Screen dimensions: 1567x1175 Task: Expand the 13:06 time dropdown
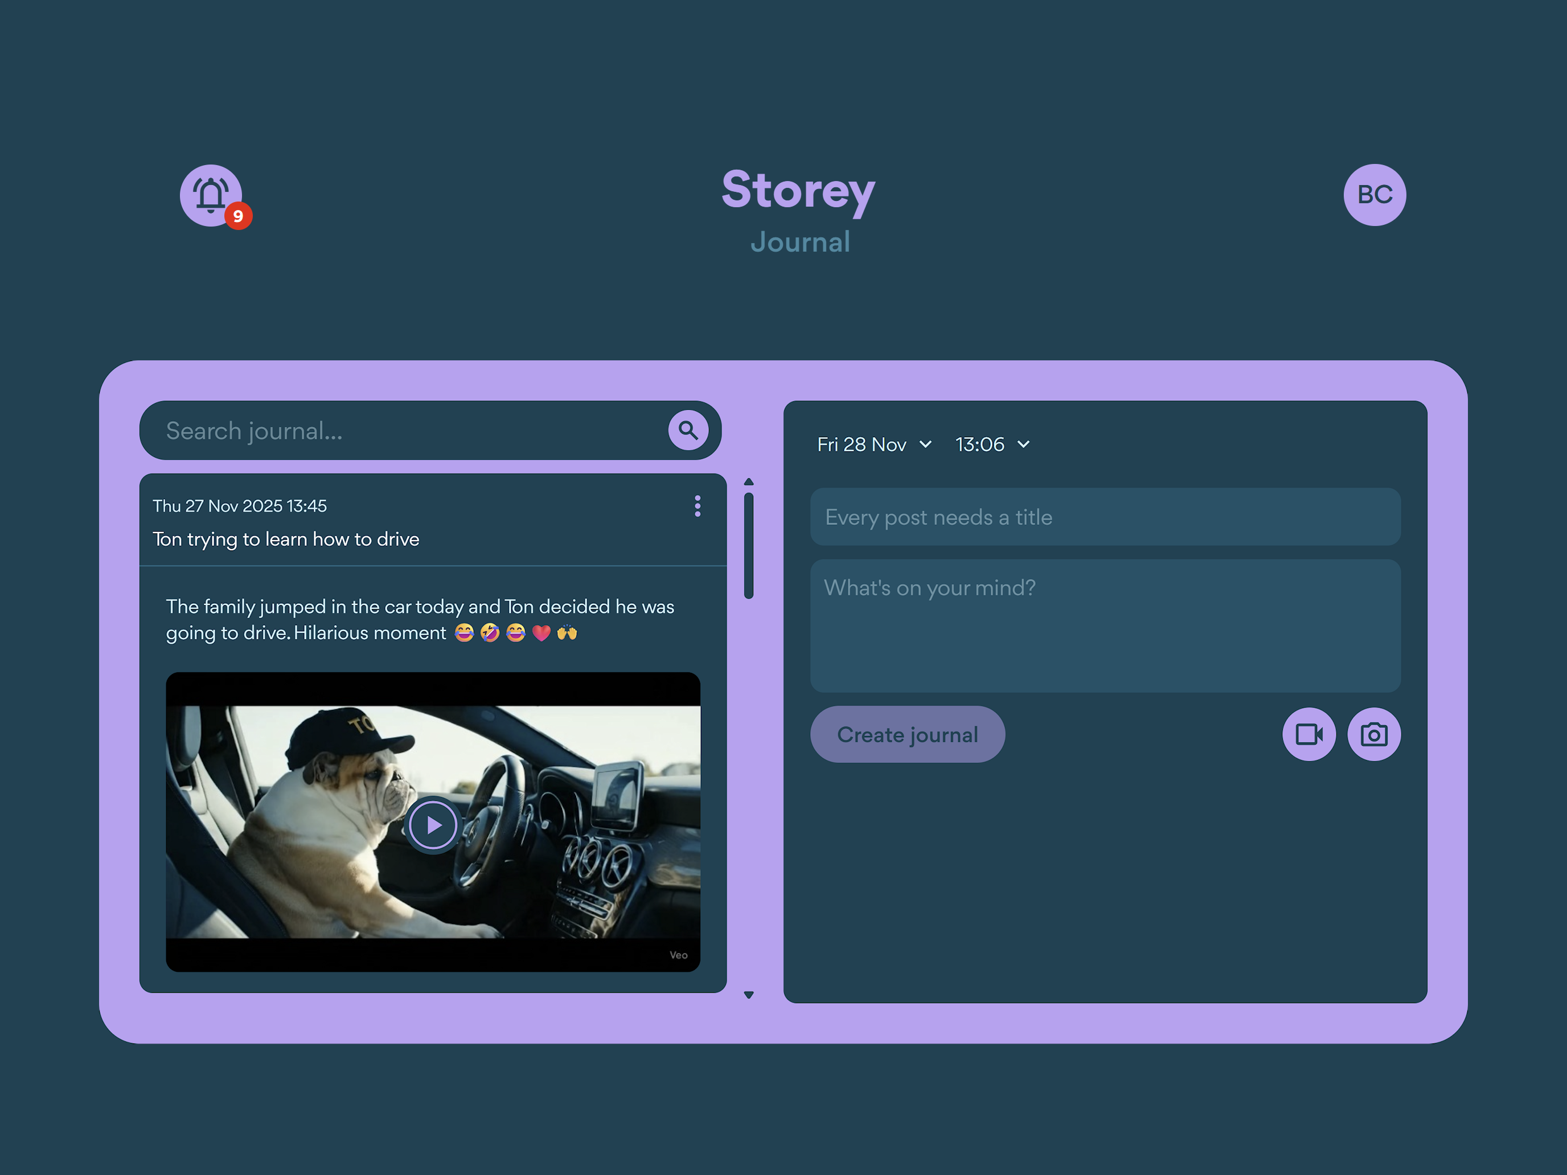(992, 444)
